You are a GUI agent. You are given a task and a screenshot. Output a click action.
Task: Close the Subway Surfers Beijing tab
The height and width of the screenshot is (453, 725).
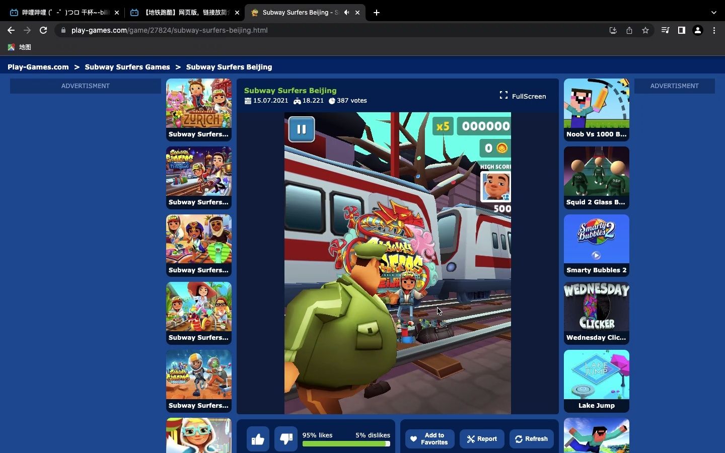point(357,13)
